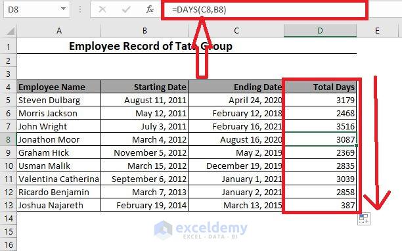Select row 1 header
Viewport: 402px width, 251px height.
8,47
